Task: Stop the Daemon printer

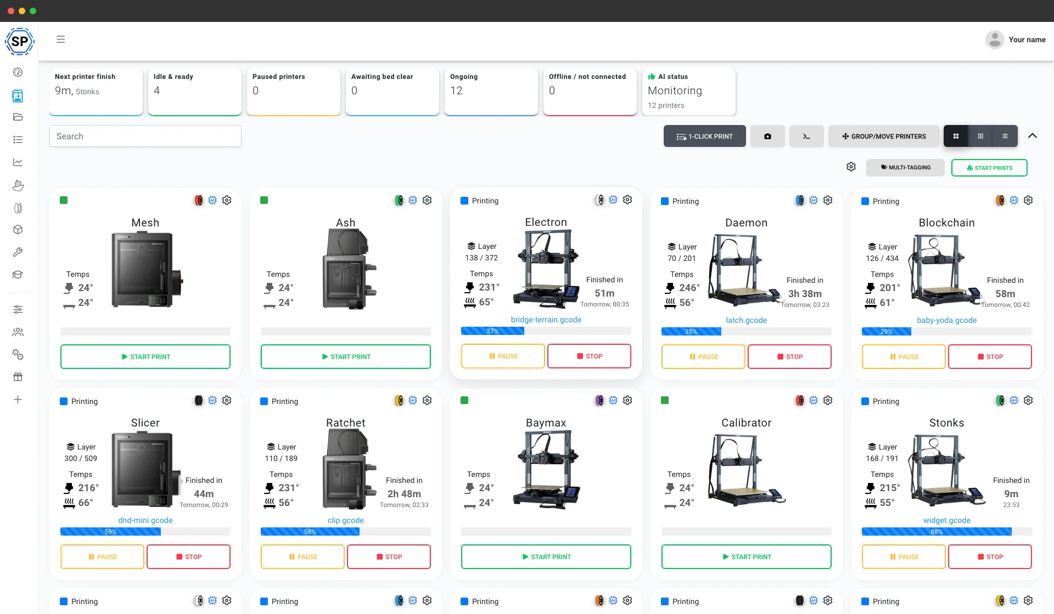Action: point(789,357)
